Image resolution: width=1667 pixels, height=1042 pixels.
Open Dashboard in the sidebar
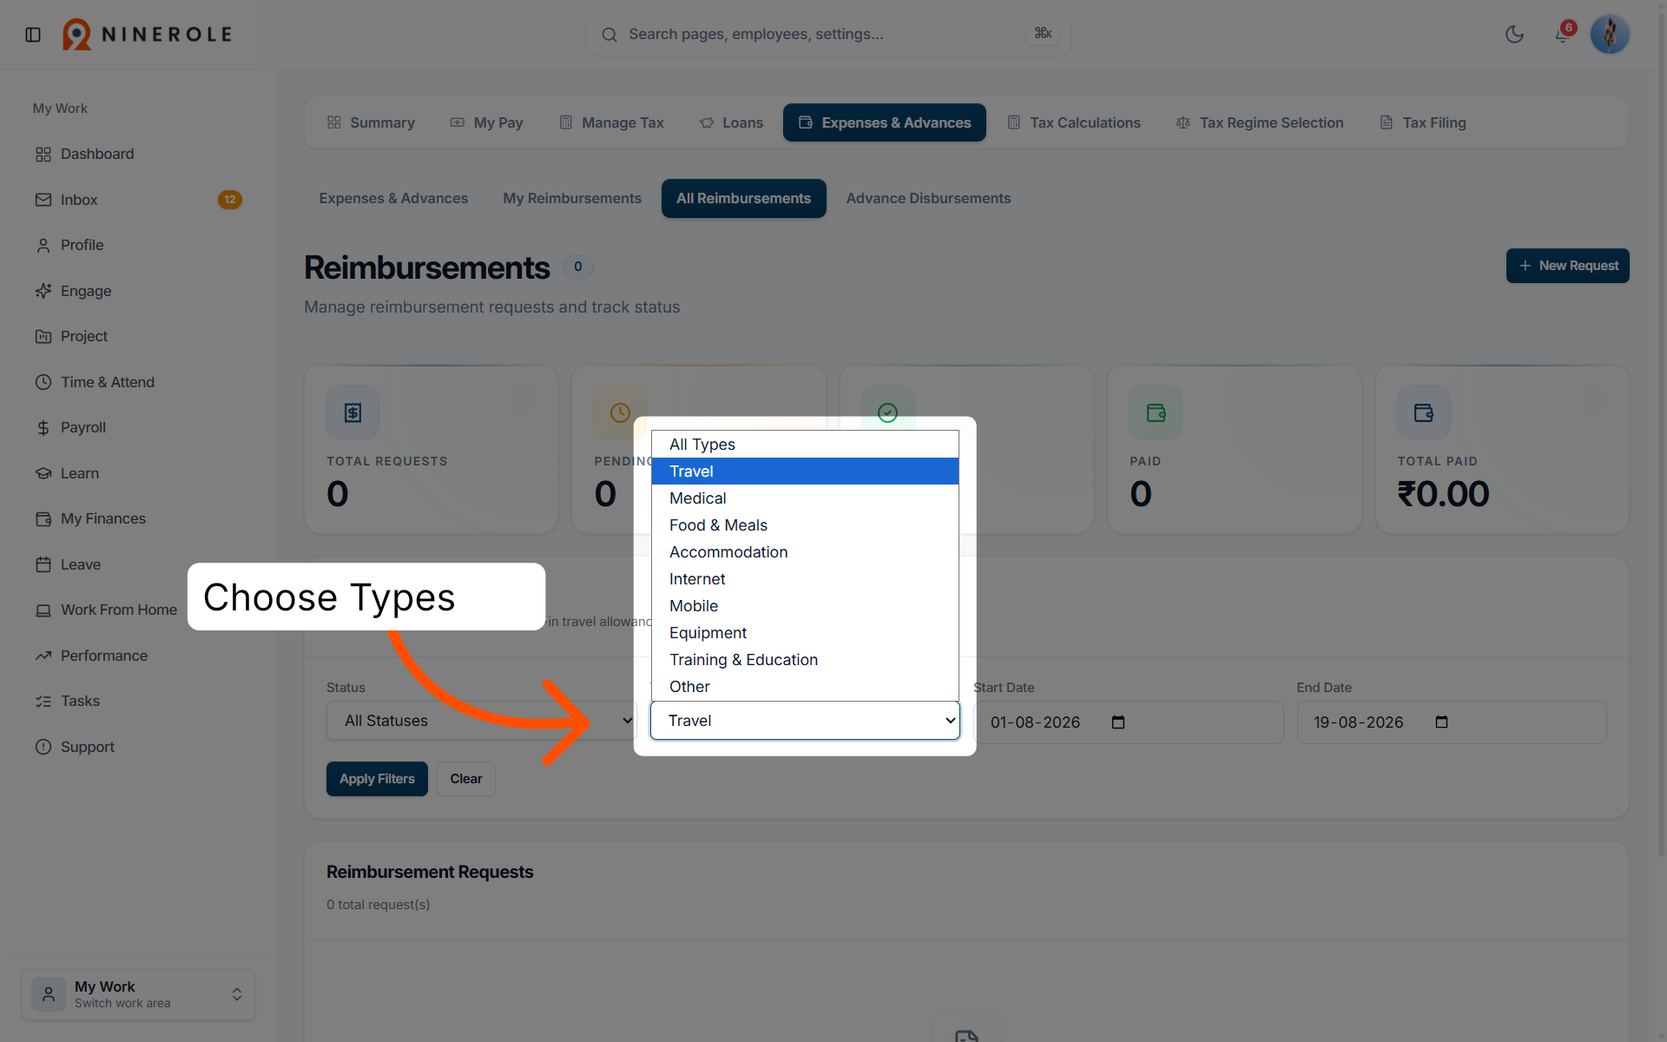point(138,154)
